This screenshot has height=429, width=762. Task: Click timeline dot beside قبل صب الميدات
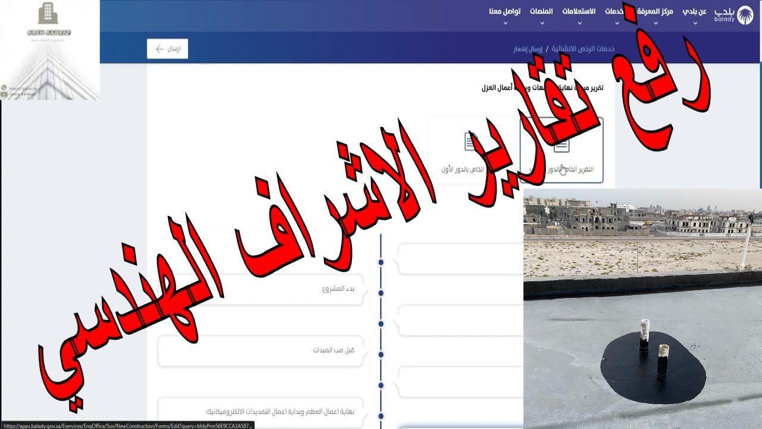[381, 355]
